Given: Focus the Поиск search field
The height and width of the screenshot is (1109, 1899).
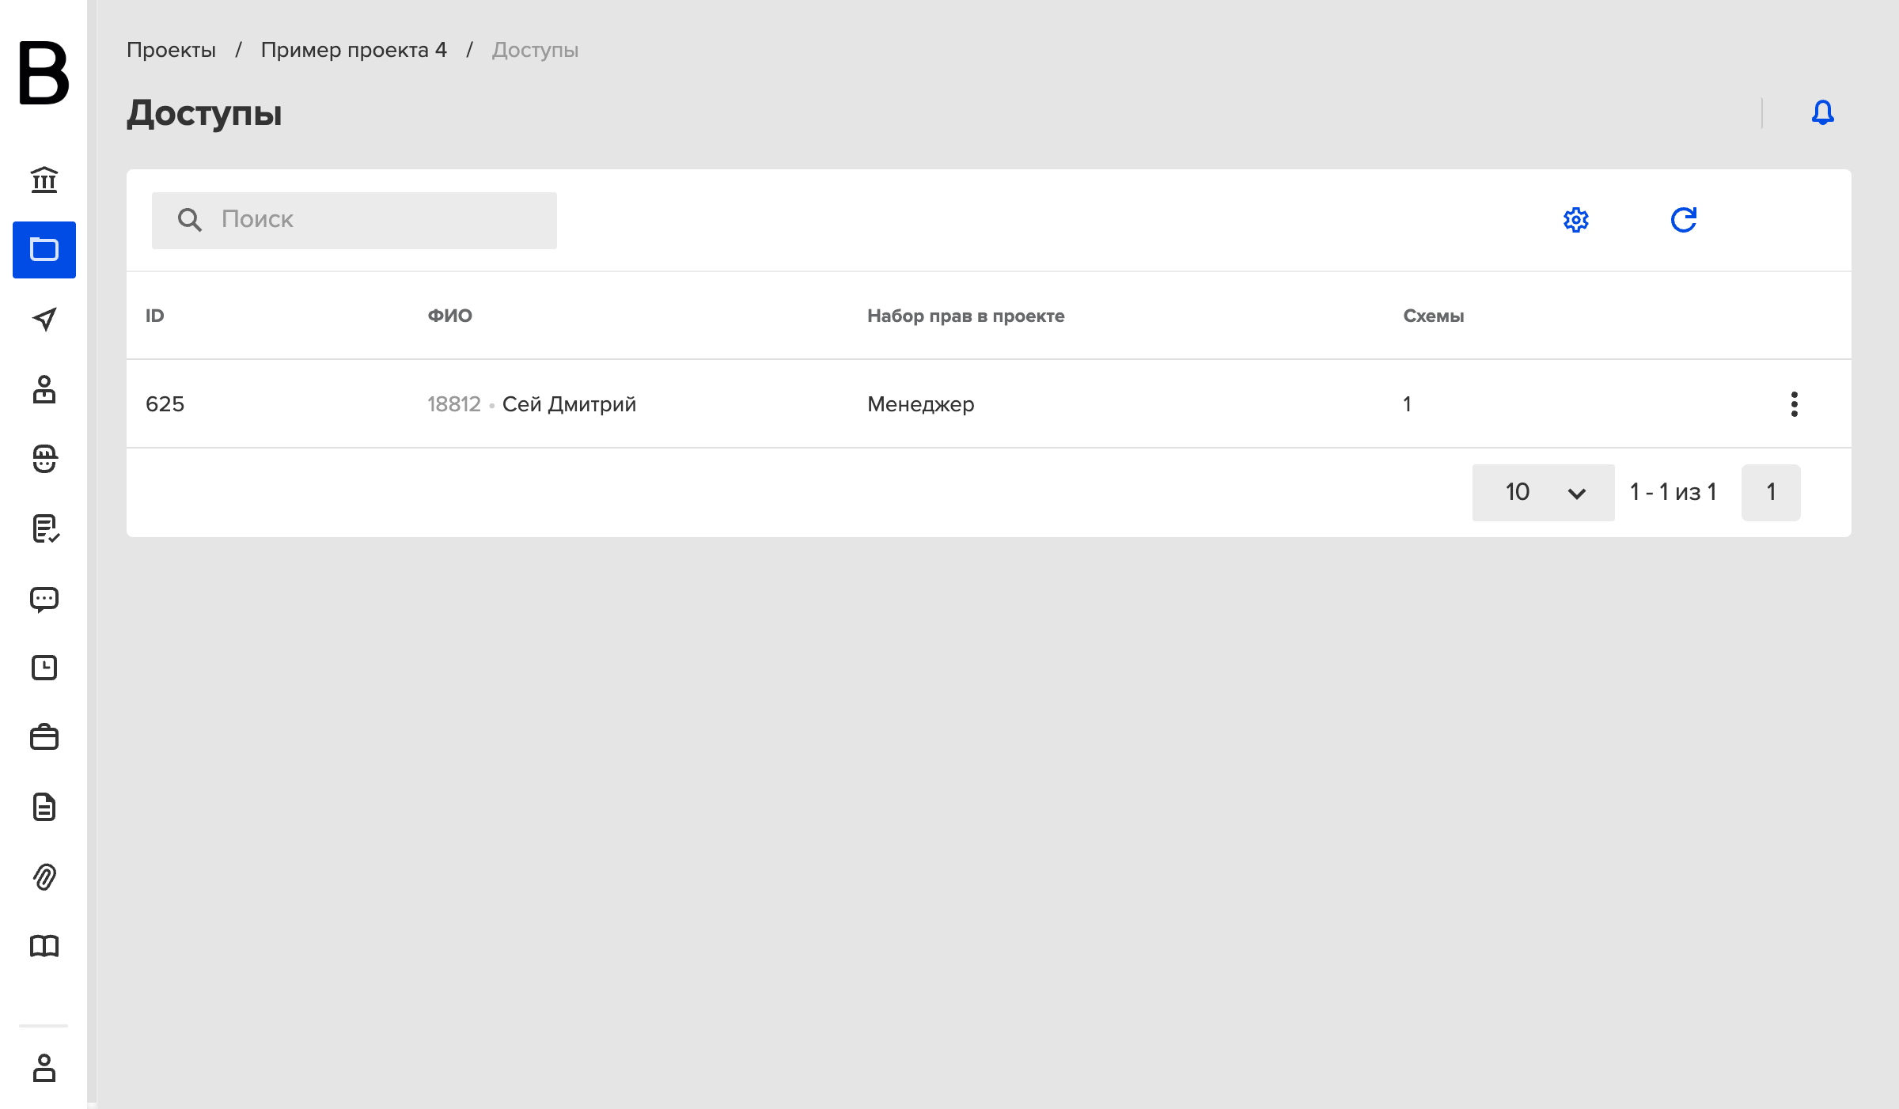Looking at the screenshot, I should (354, 220).
